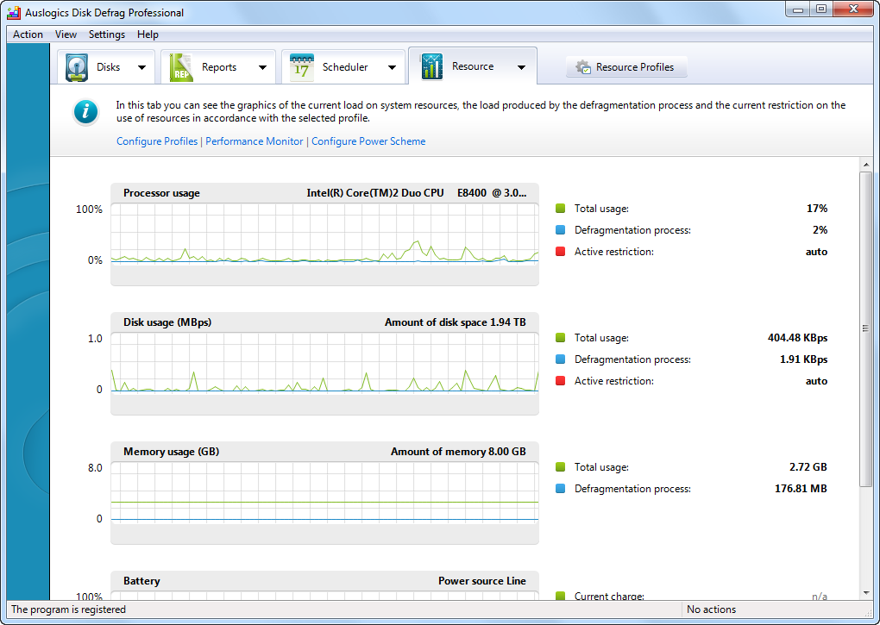Click green Total usage swatch for disk
Viewport: 880px width, 625px height.
(560, 337)
